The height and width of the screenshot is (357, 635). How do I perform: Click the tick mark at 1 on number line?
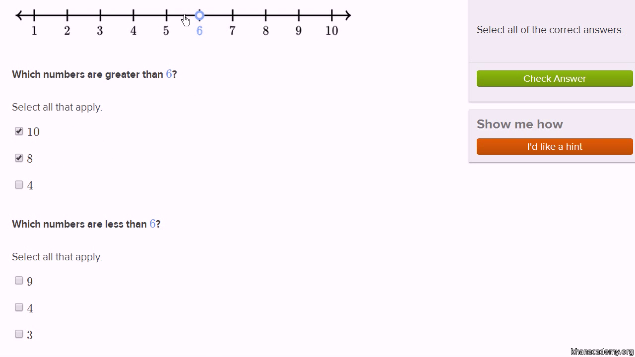[x=34, y=15]
